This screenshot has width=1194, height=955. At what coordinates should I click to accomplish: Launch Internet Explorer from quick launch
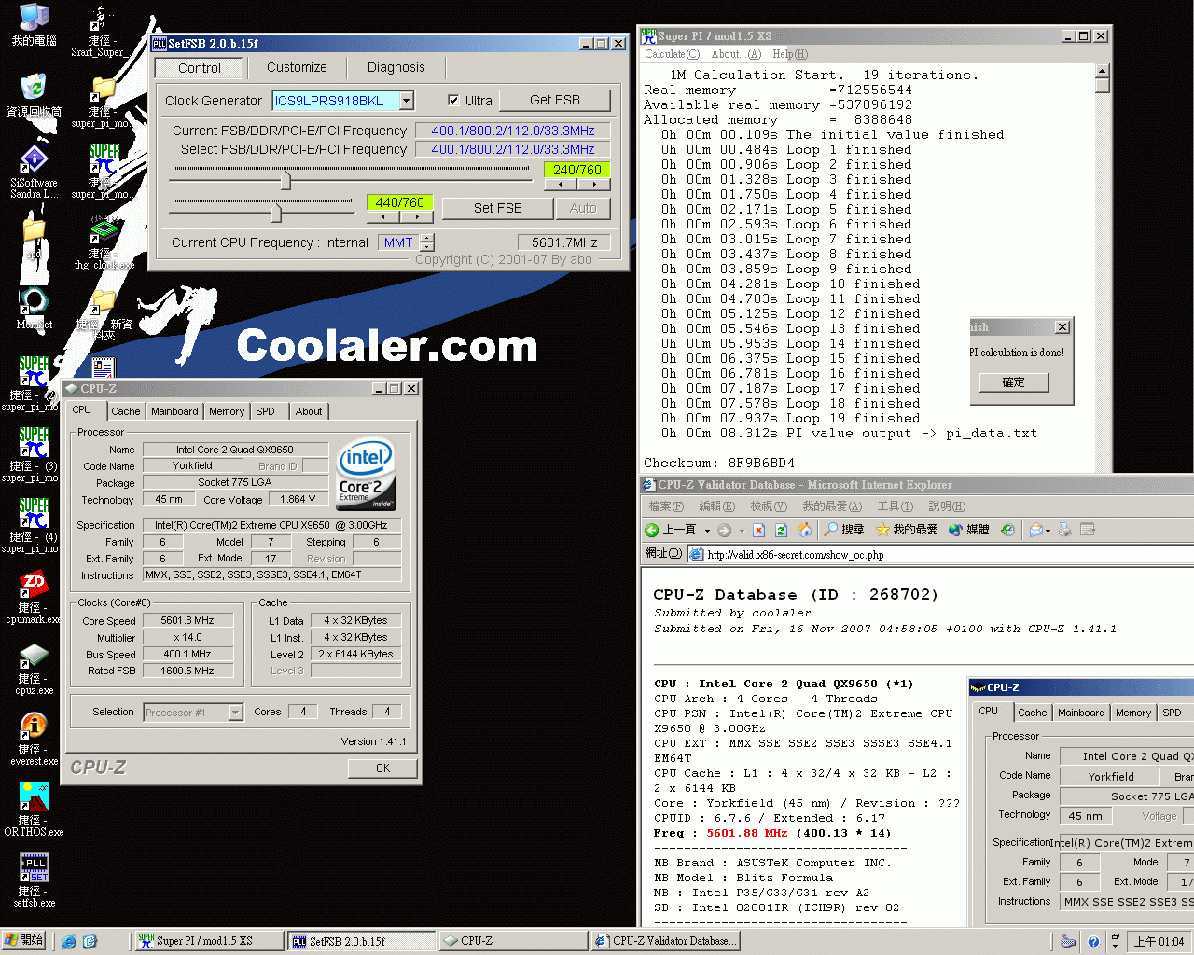pos(69,942)
